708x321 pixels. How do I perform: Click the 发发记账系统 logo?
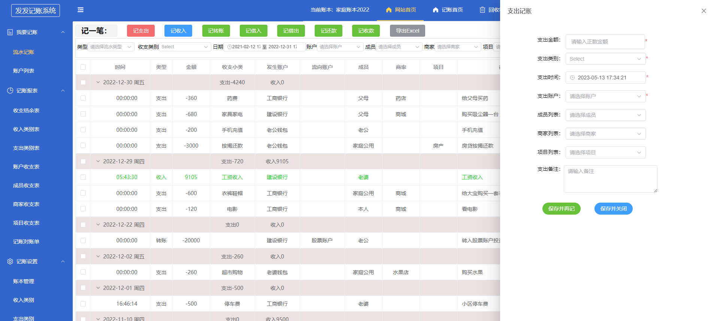tap(36, 10)
